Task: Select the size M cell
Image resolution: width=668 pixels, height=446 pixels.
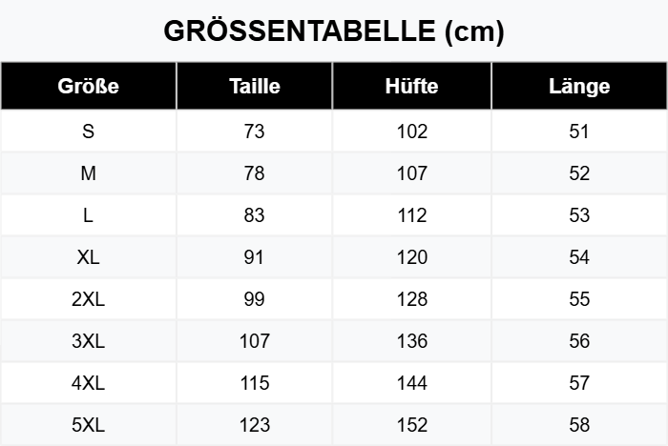Action: (88, 173)
